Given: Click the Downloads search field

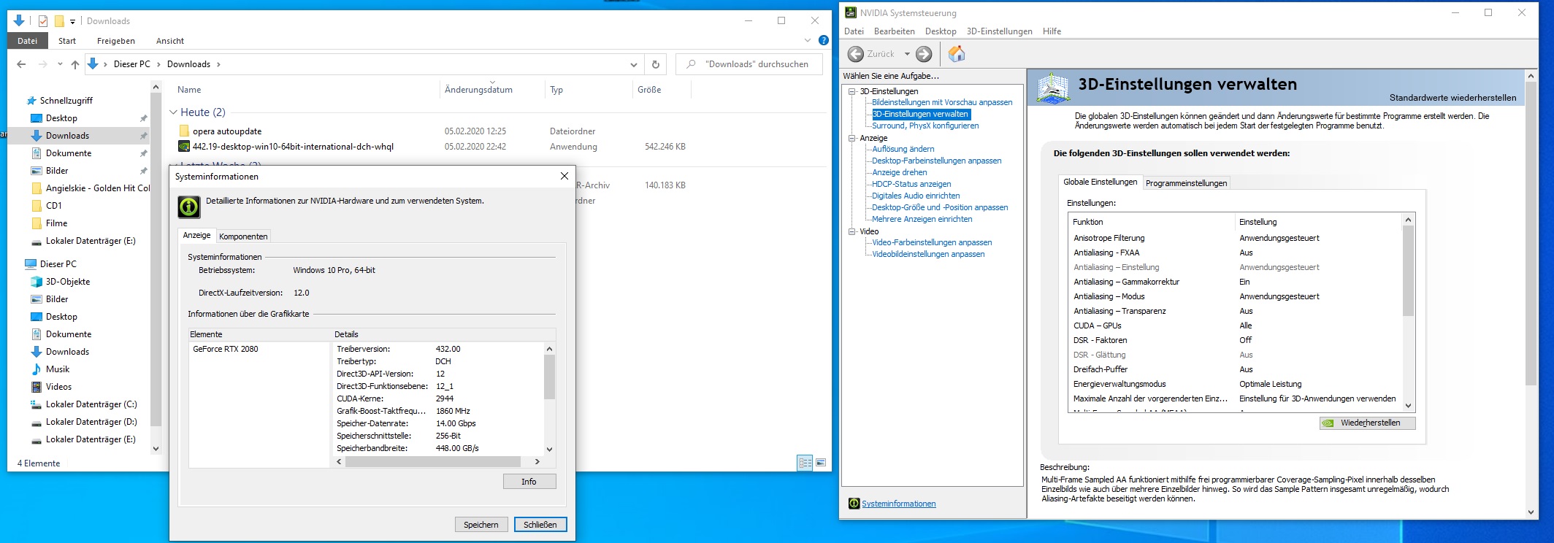Looking at the screenshot, I should (x=749, y=64).
